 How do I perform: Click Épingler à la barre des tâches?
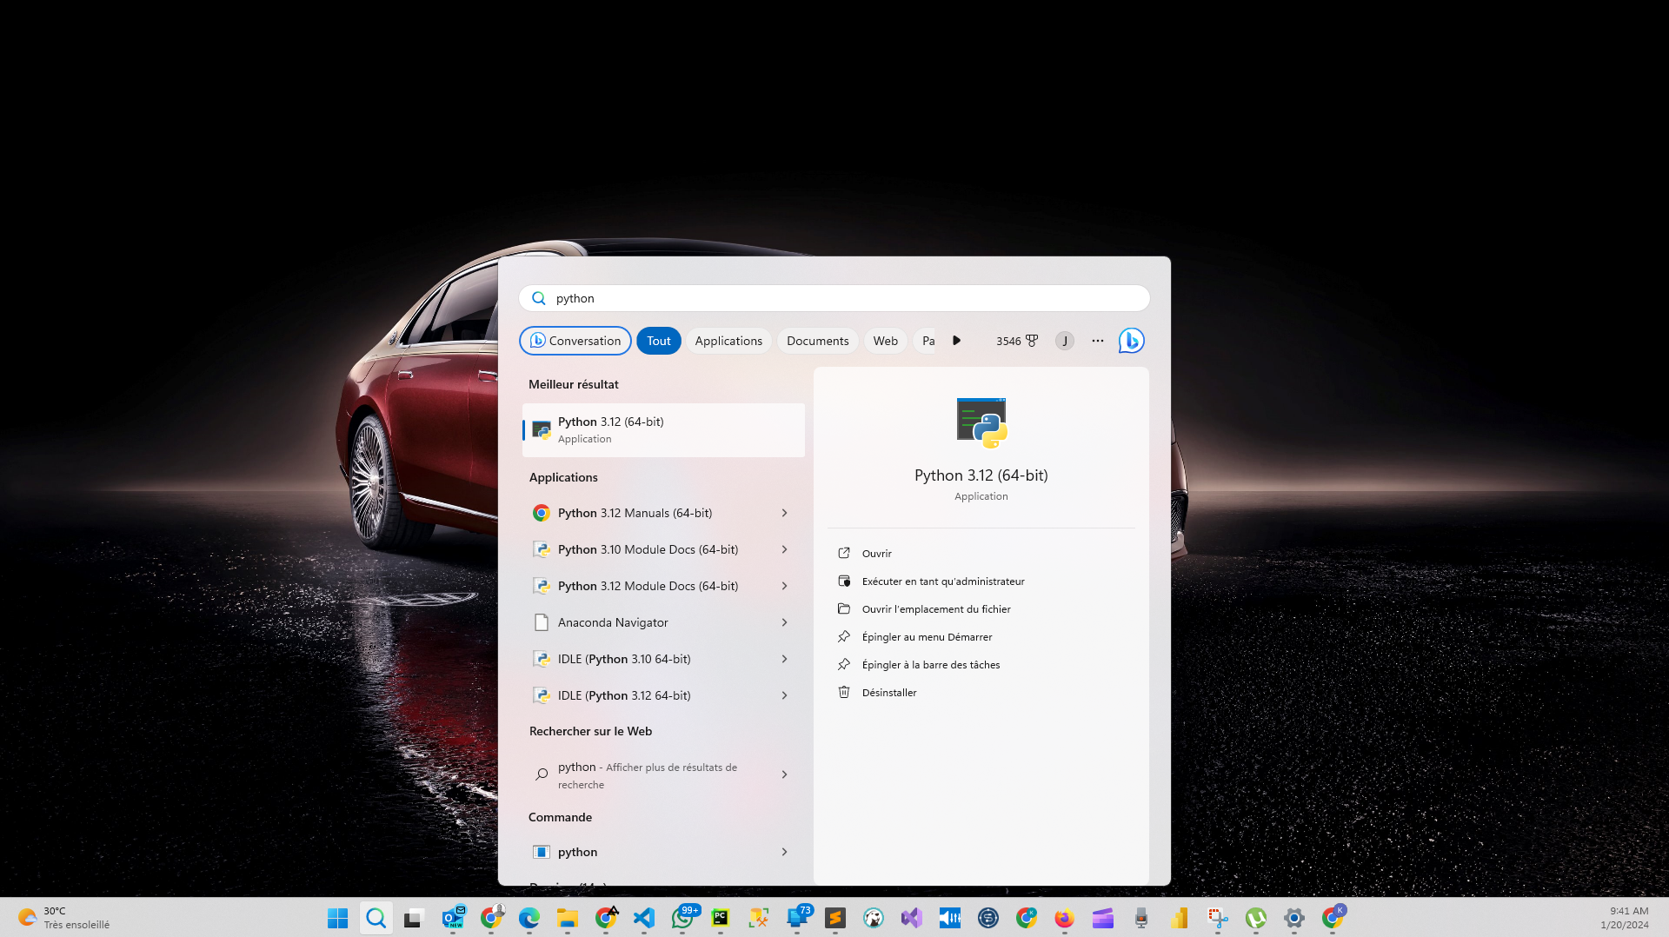(x=931, y=665)
